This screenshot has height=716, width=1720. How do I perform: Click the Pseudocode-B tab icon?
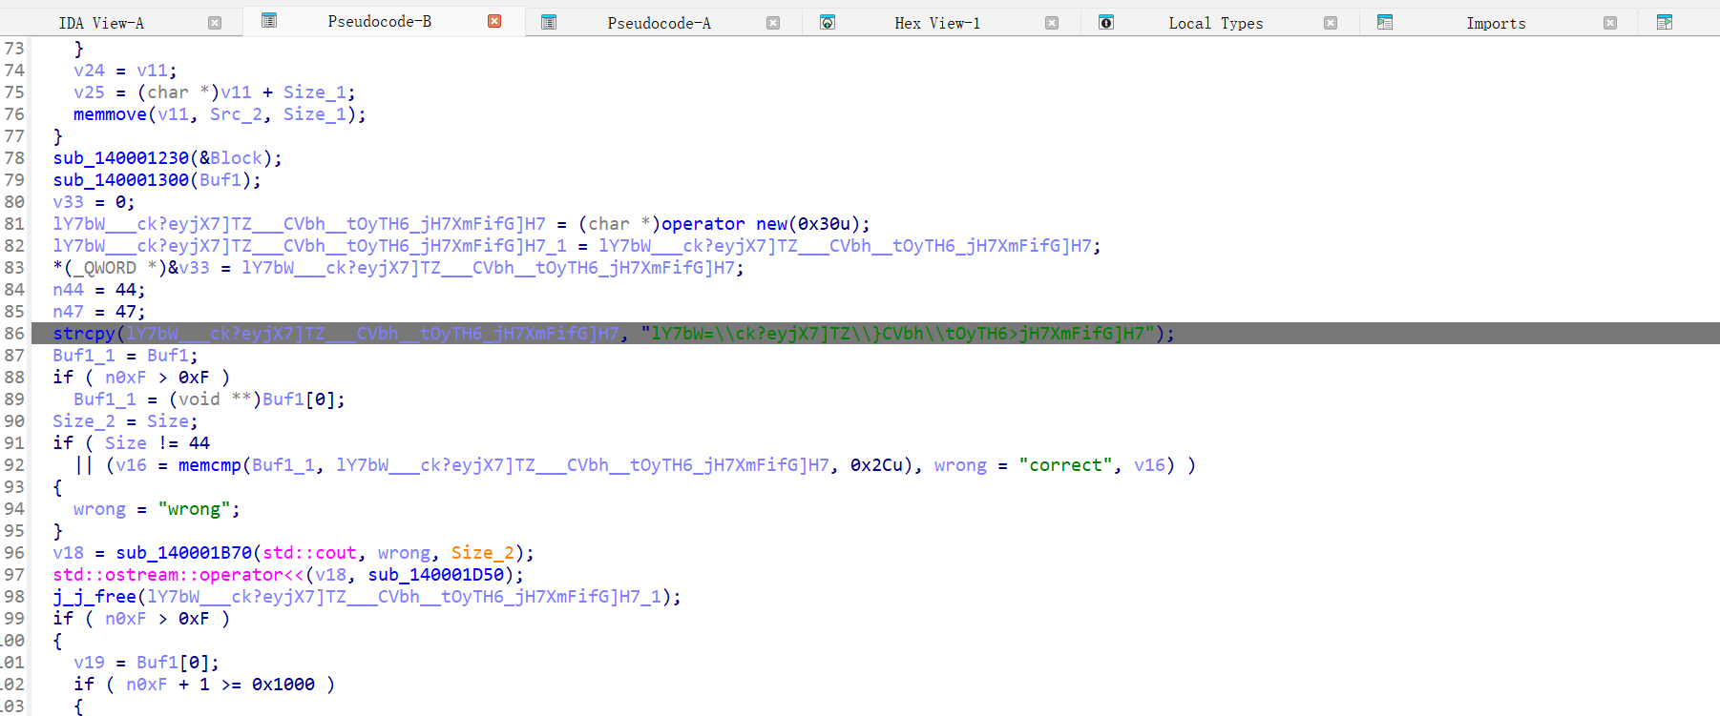click(x=269, y=21)
